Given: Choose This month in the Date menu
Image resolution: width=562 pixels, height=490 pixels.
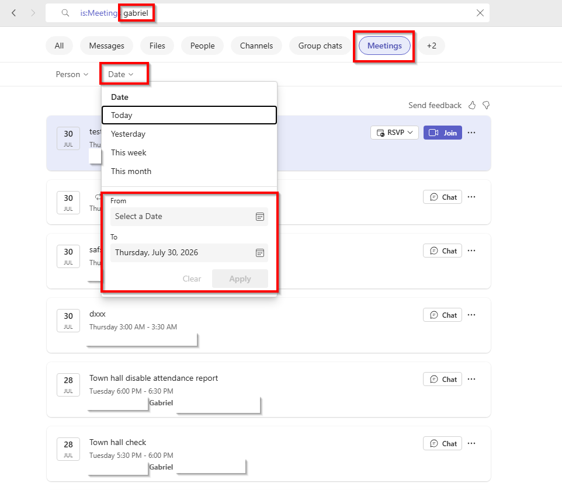Looking at the screenshot, I should pyautogui.click(x=189, y=171).
